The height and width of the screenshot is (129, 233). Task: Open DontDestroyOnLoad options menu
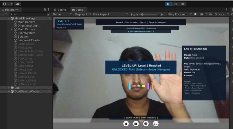point(49,91)
